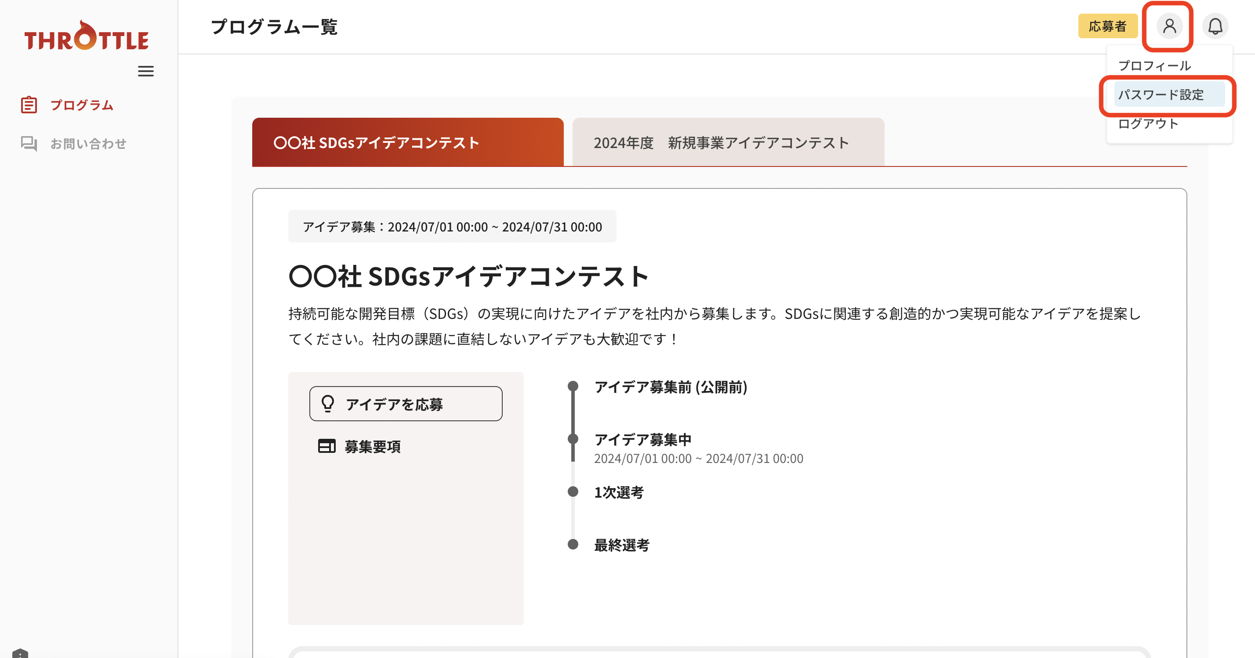Viewport: 1255px width, 658px height.
Task: Select ログアウト from user menu
Action: tap(1148, 124)
